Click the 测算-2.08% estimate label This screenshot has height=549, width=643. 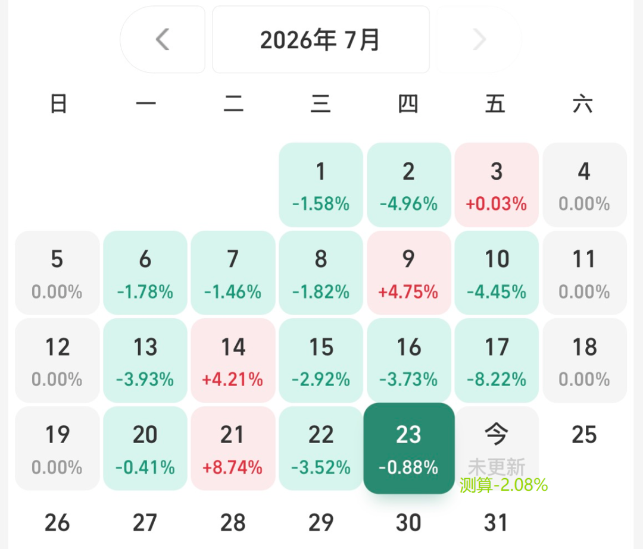pyautogui.click(x=504, y=485)
